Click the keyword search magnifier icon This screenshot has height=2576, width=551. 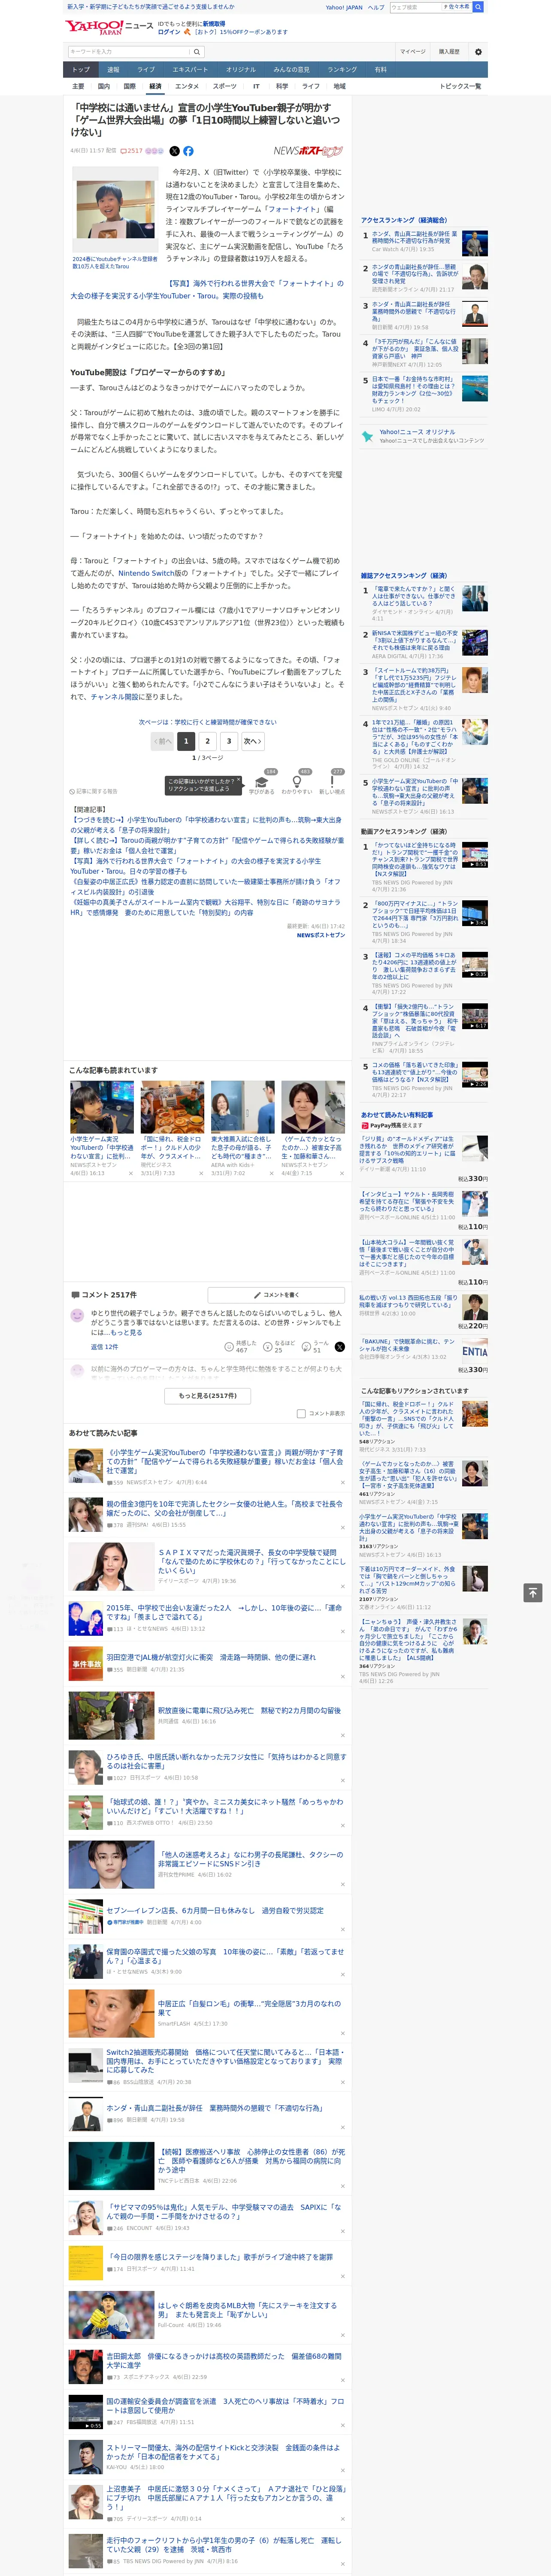[197, 52]
